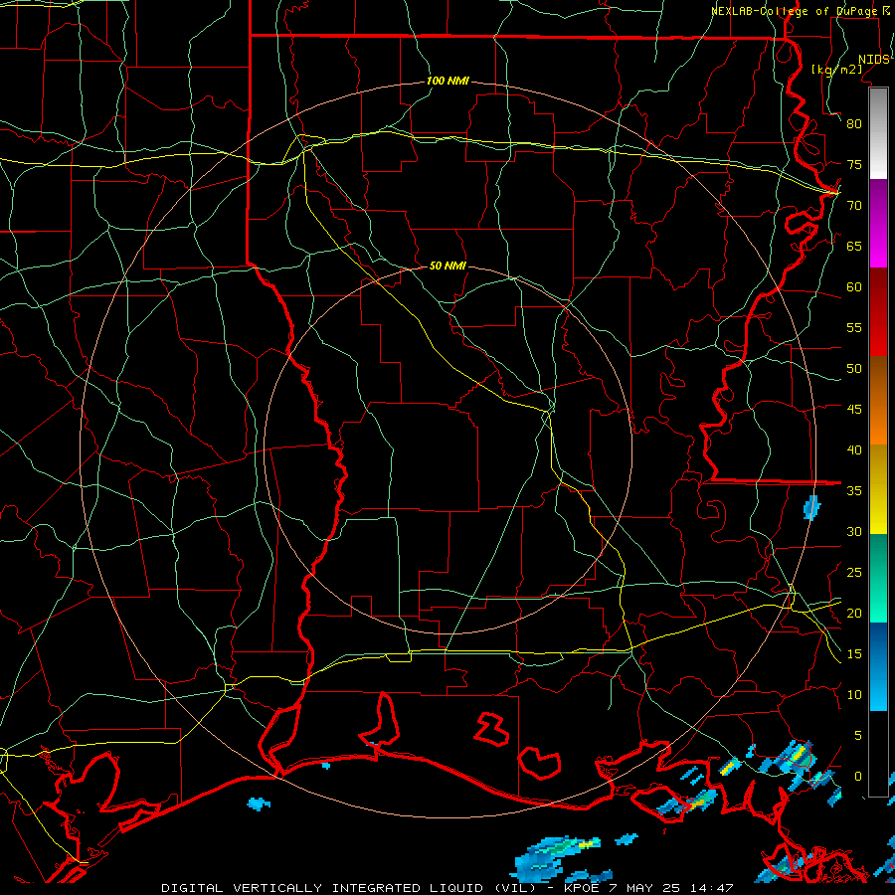Click the legend value 0
Screen dimensions: 895x895
point(858,777)
